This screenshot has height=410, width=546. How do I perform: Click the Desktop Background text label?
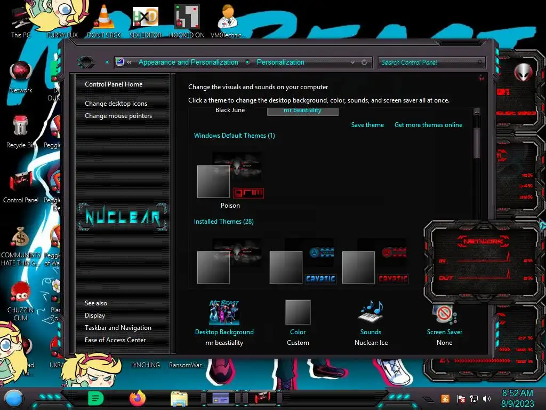click(224, 332)
